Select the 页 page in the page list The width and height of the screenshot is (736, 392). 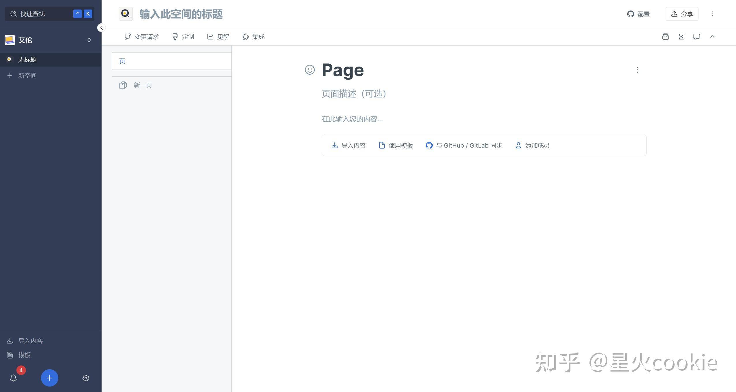coord(172,61)
